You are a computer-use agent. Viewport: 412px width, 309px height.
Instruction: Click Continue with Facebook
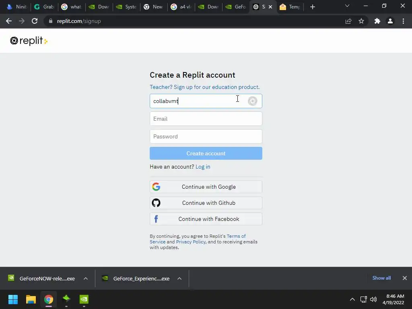click(x=206, y=219)
